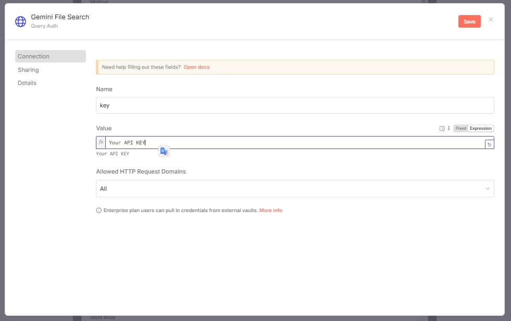Screen dimensions: 511x321
Task: Click the More info link about external vaults
Action: [x=271, y=210]
